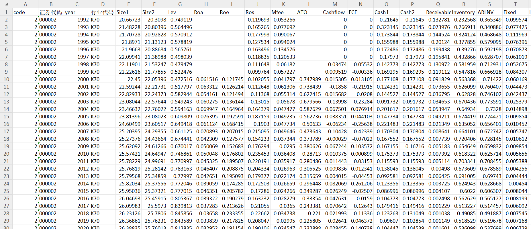Viewport: 531px width, 229px height.
Task: Pick the "Inventory" header cell
Action: coord(464,12)
